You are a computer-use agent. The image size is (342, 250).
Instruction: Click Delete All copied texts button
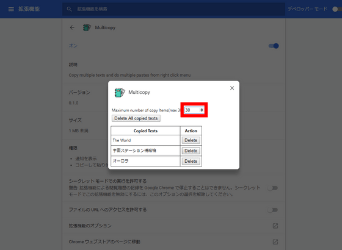(136, 118)
